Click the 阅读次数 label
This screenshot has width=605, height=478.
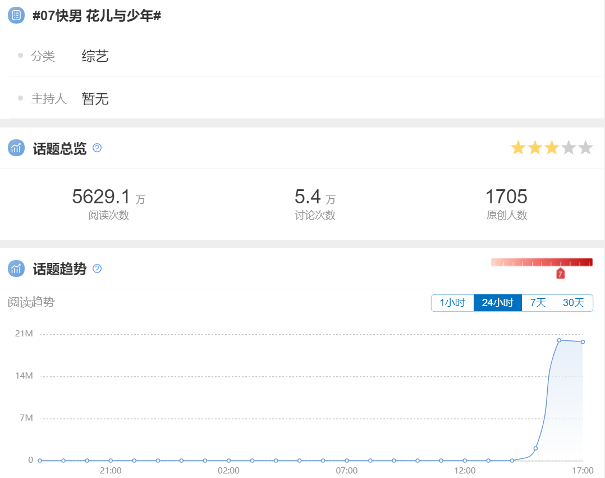[109, 215]
